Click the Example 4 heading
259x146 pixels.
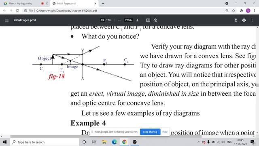88,123
